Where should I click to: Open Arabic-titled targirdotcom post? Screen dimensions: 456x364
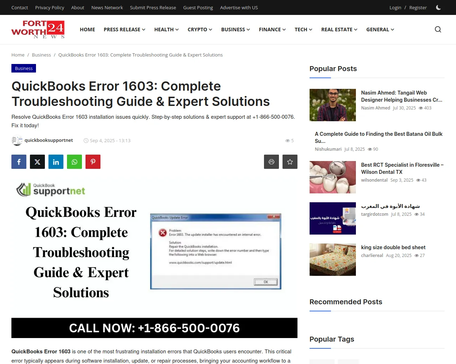click(x=390, y=206)
